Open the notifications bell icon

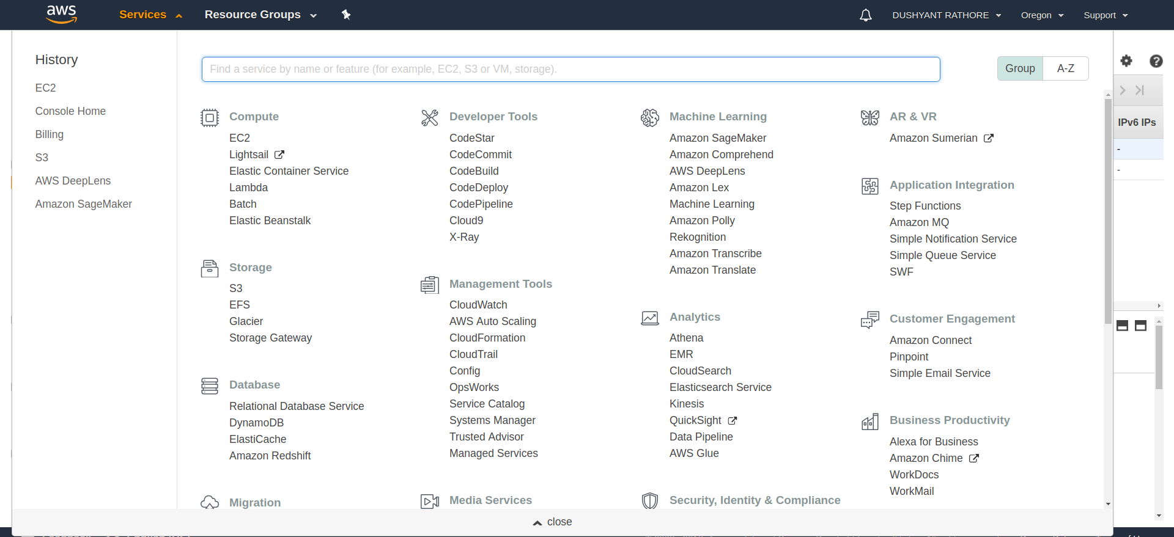point(866,15)
